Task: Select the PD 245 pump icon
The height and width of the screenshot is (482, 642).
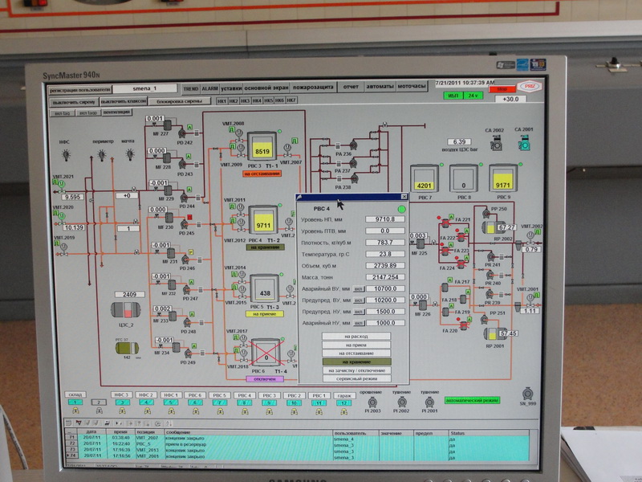Action: (x=185, y=224)
